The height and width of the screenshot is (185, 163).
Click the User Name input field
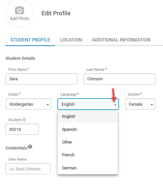click(28, 169)
